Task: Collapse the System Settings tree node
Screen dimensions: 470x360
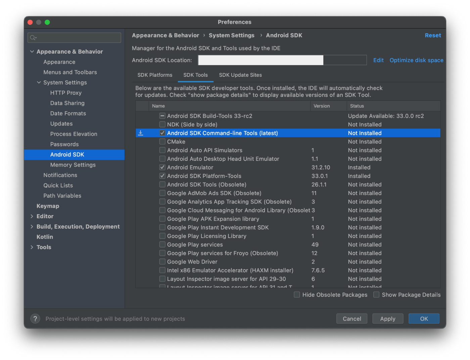Action: [39, 82]
